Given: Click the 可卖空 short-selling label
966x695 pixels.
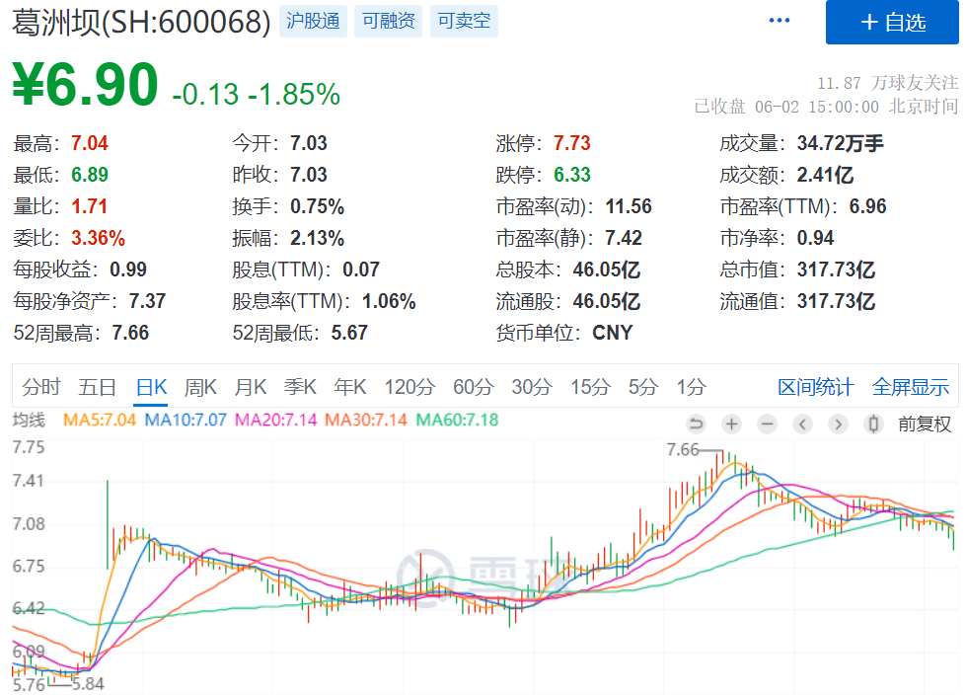Looking at the screenshot, I should coord(463,21).
